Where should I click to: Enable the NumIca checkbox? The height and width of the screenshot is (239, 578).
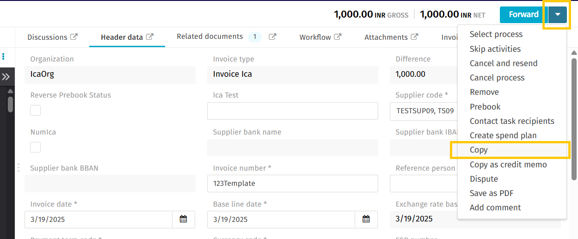(x=36, y=147)
